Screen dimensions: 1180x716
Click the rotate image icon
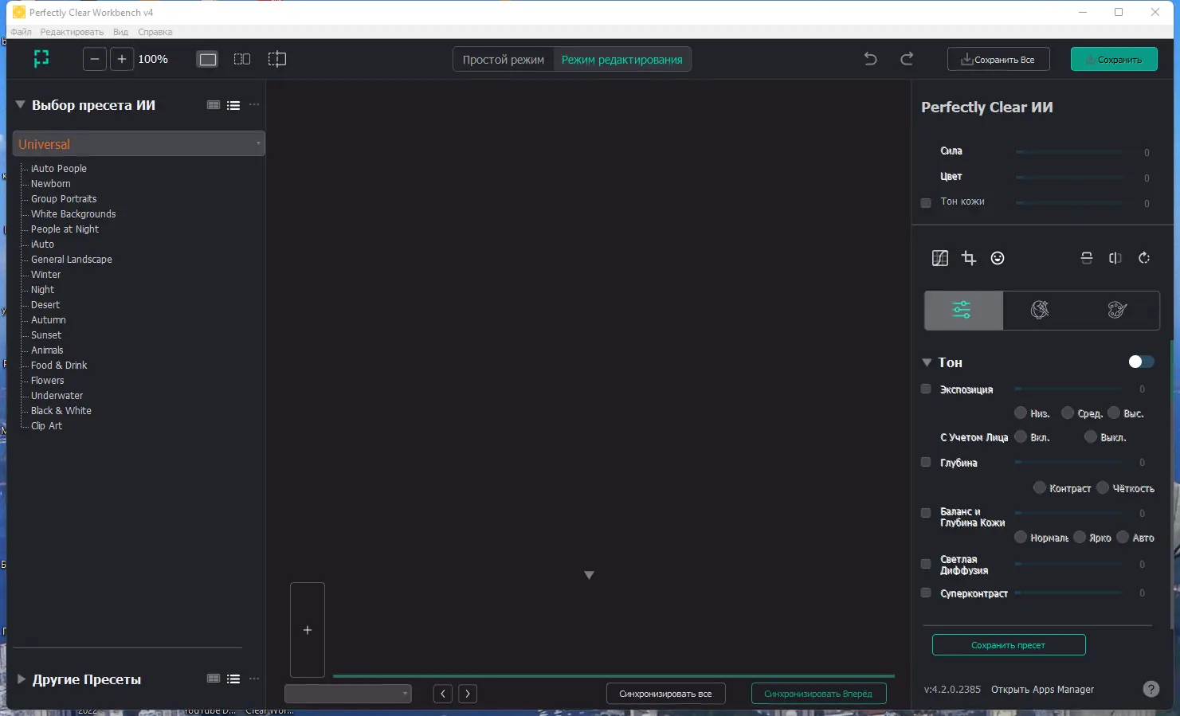point(1144,258)
